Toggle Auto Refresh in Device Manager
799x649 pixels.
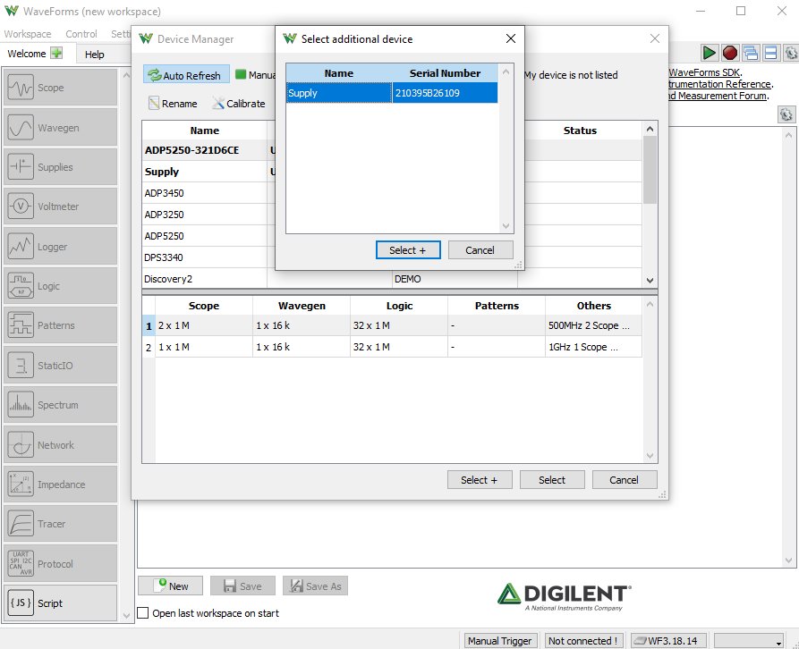(x=186, y=75)
